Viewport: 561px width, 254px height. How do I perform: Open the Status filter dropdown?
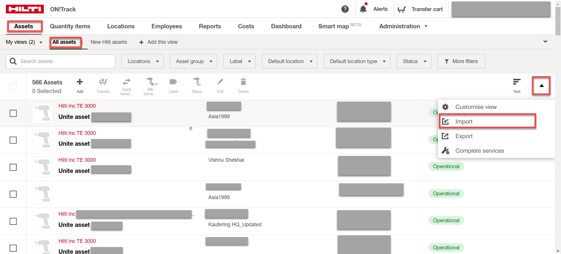(x=414, y=61)
